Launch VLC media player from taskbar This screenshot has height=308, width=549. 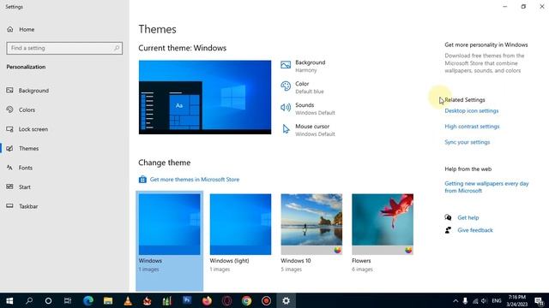tap(128, 300)
